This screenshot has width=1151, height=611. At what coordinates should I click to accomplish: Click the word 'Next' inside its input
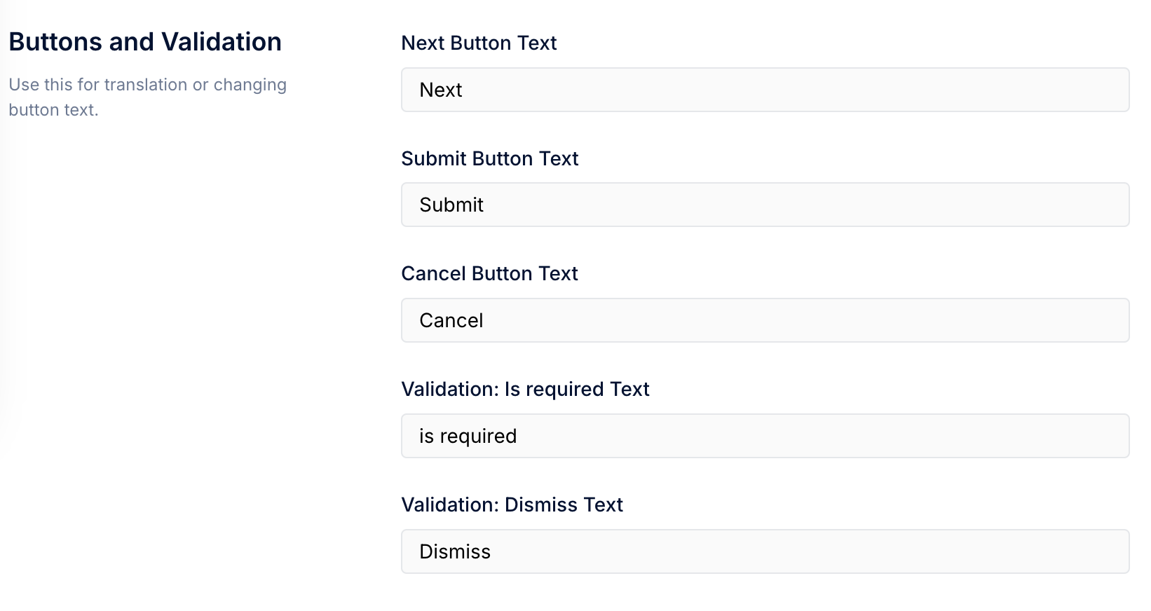pyautogui.click(x=441, y=90)
